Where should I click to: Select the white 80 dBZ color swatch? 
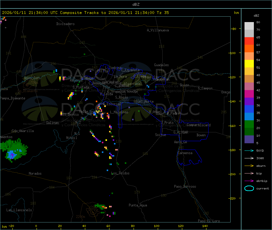pos(249,26)
